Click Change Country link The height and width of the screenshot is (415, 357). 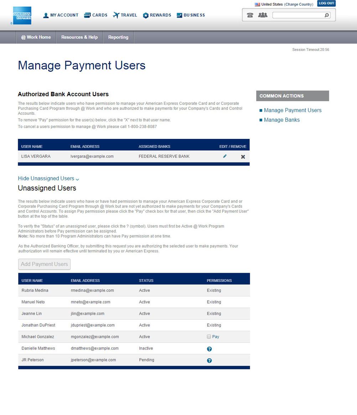point(299,4)
